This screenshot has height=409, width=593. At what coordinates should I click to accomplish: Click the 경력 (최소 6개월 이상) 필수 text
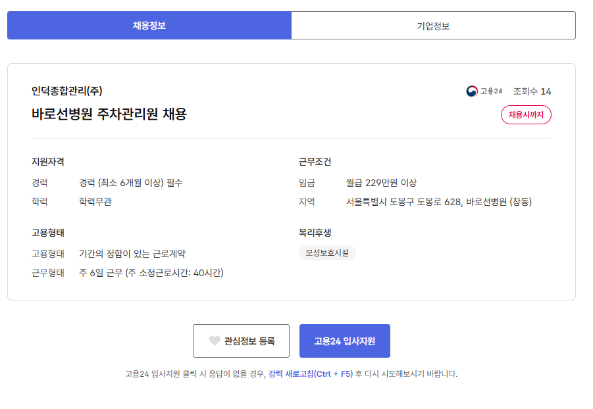click(x=130, y=183)
